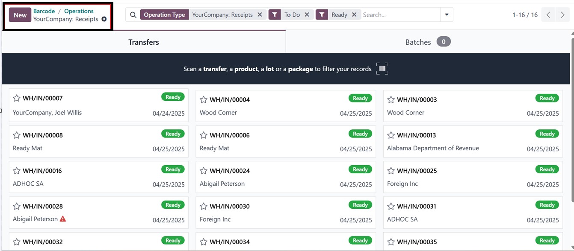Remove the Operation Type filter facet
Screen dimensions: 574x251
tap(260, 15)
